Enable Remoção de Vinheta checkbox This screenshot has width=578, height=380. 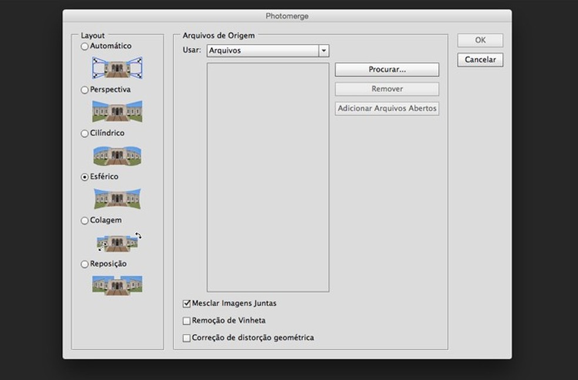[187, 321]
